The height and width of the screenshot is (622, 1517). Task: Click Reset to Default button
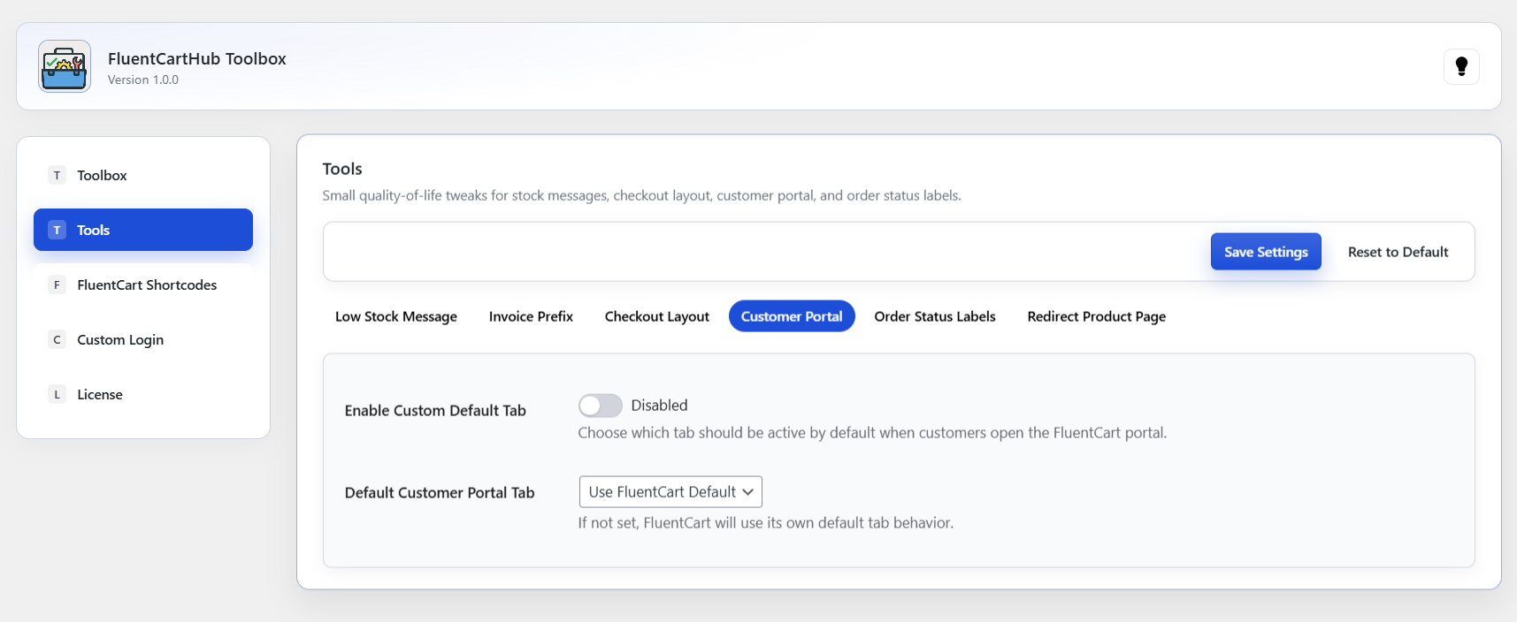pyautogui.click(x=1398, y=252)
